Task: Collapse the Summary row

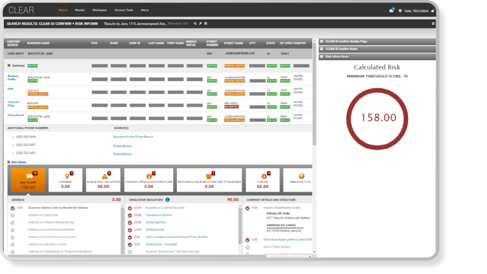Action: point(9,65)
